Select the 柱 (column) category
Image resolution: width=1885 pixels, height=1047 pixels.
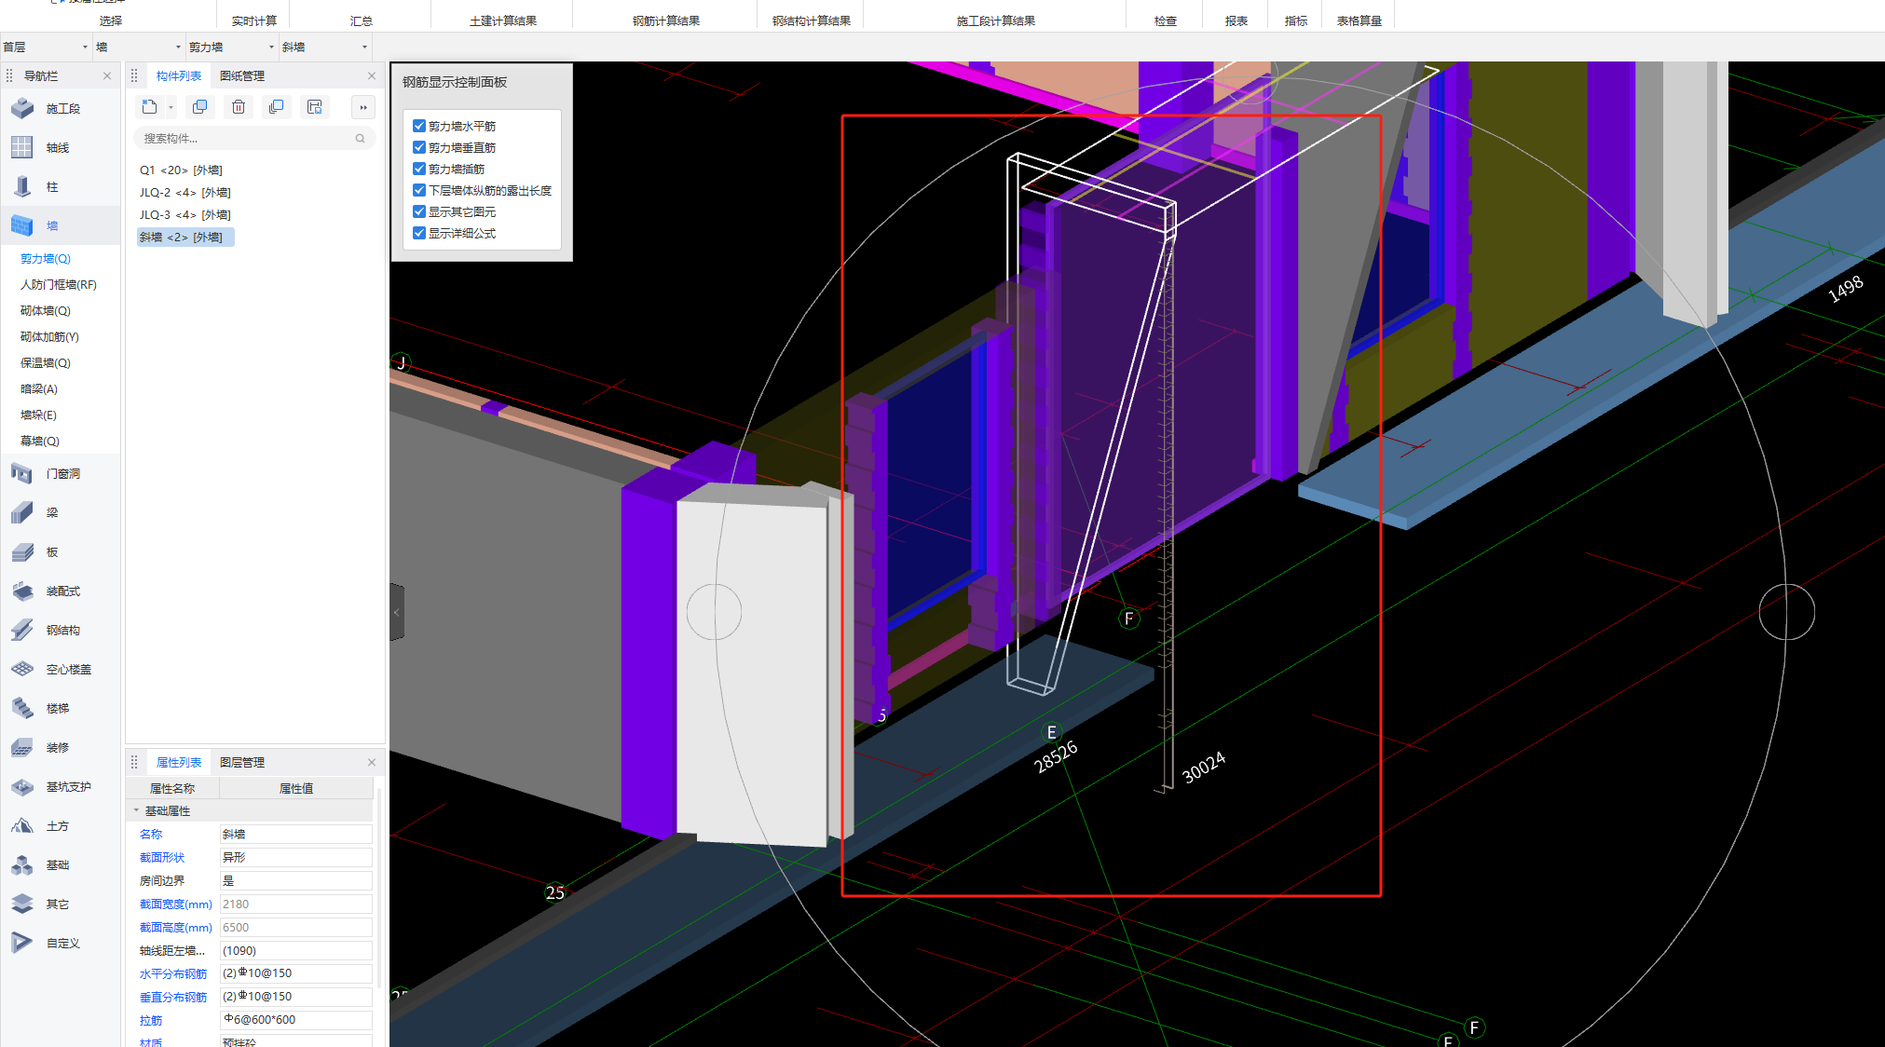(x=52, y=187)
